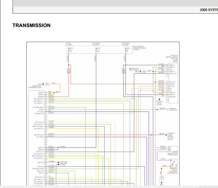This screenshot has height=188, width=218.
Task: Click the Computer Data Lines System arrow
Action: tap(59, 162)
